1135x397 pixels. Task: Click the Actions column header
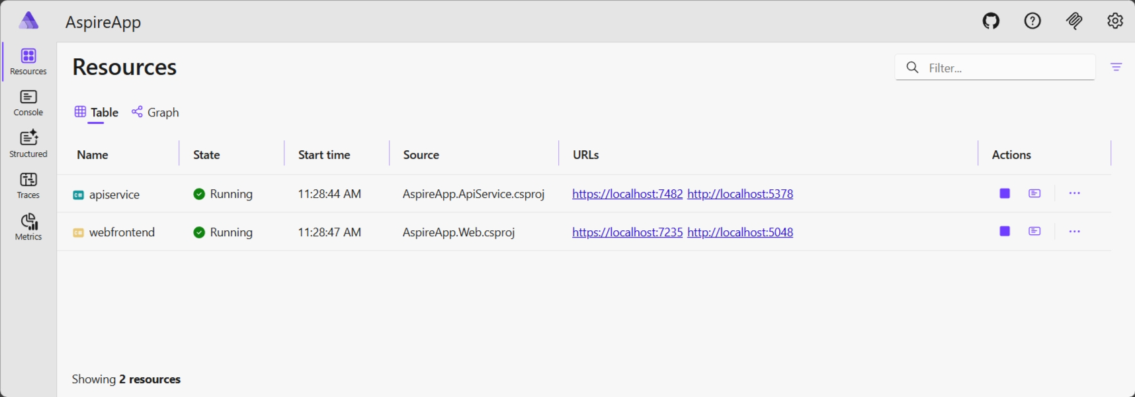(x=1011, y=155)
